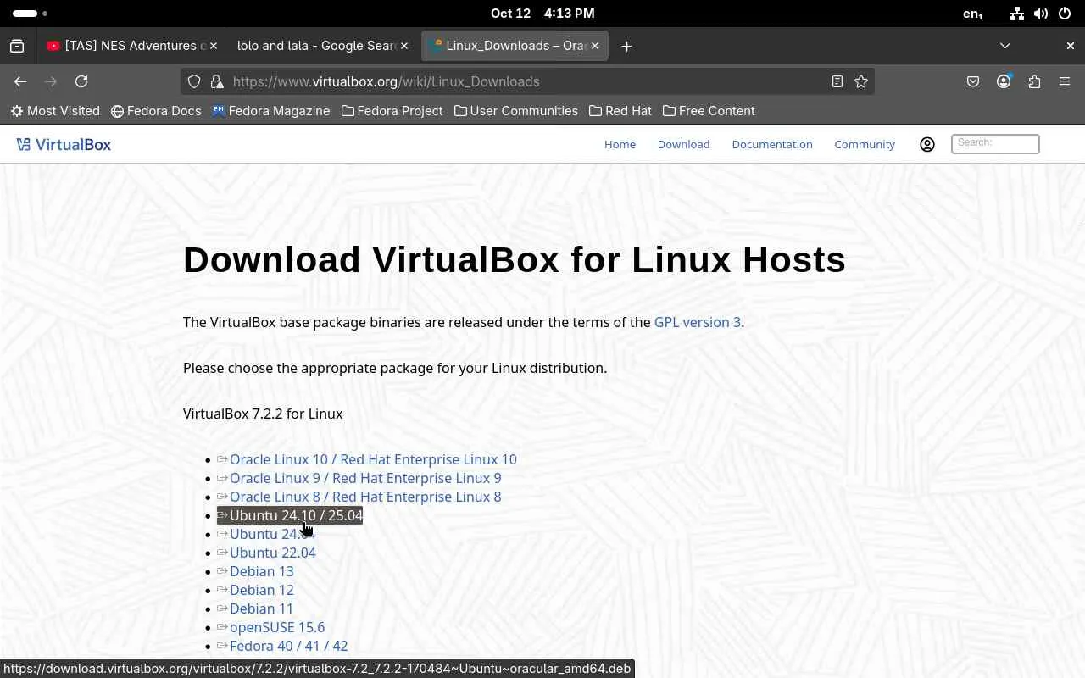Open the Download nav item

click(683, 144)
